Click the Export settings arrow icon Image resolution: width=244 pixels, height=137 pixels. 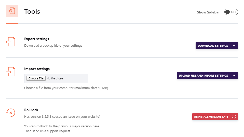tap(10, 42)
